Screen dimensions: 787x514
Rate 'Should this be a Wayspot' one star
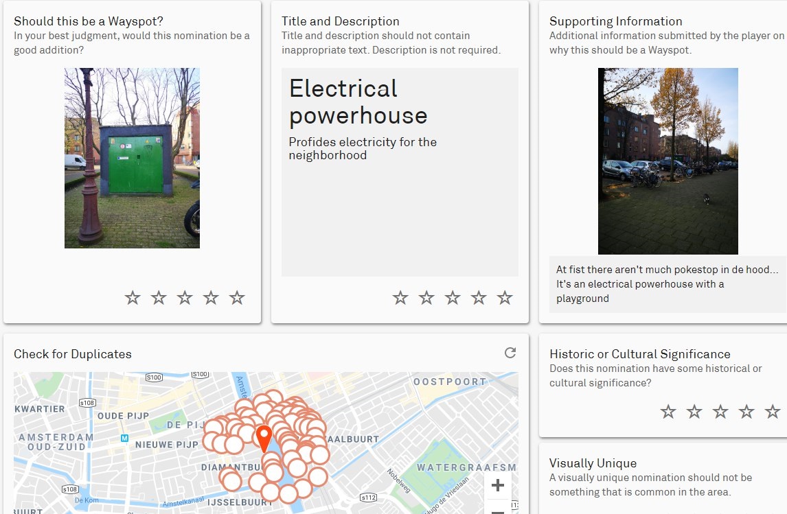[x=133, y=298]
